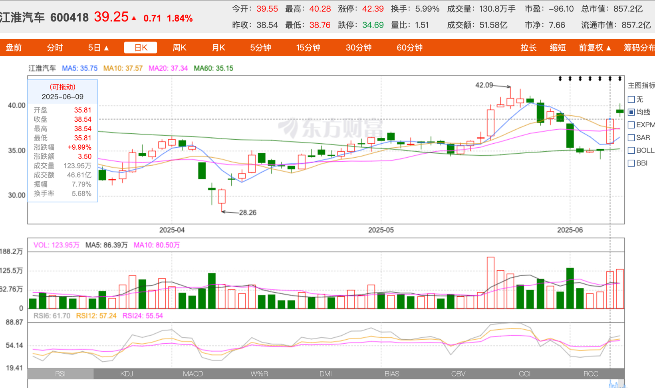Click the leftmost event marker atop the chart

(x=560, y=79)
